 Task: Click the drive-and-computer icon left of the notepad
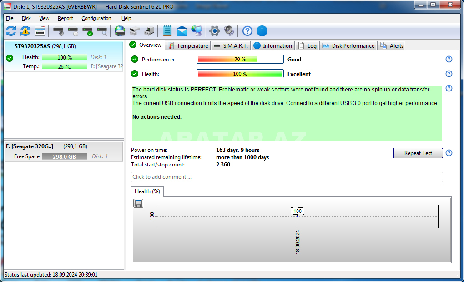(x=149, y=31)
